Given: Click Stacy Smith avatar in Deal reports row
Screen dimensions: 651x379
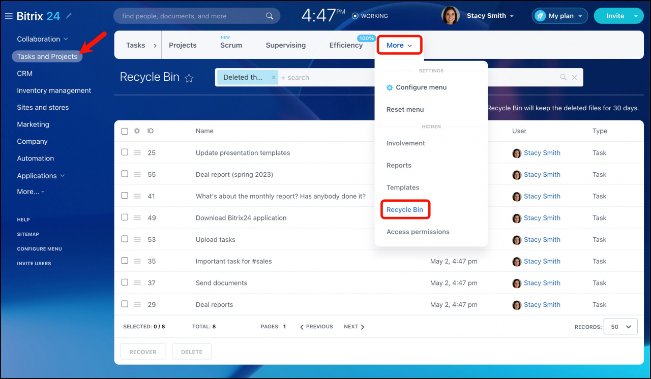Looking at the screenshot, I should pos(517,305).
